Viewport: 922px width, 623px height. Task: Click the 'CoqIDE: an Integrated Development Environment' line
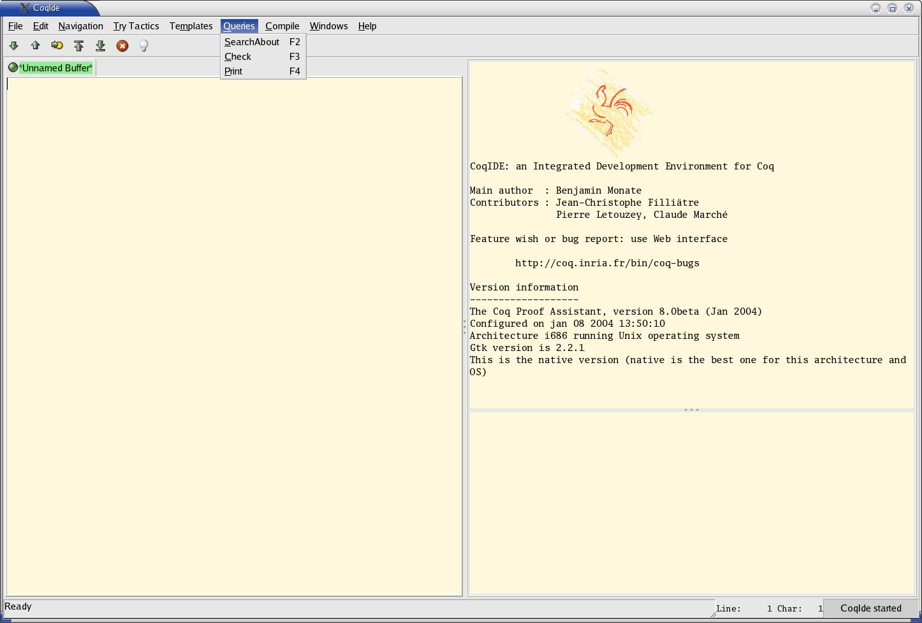click(622, 166)
